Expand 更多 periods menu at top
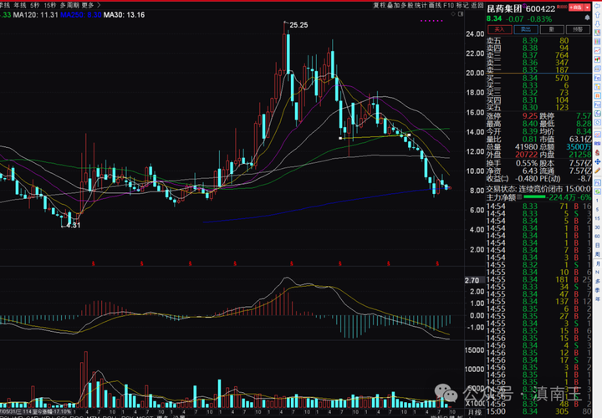Viewport: 602px width, 418px height. [91, 5]
